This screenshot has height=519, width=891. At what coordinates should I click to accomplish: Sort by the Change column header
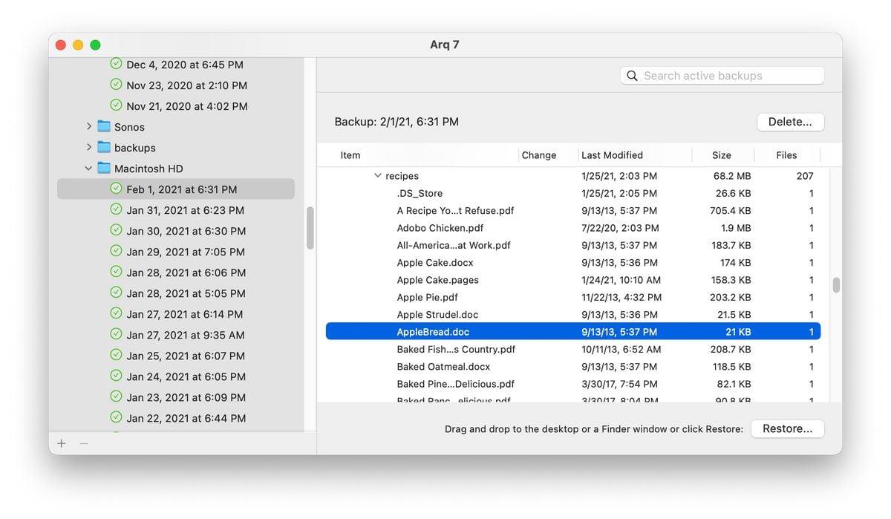click(539, 155)
